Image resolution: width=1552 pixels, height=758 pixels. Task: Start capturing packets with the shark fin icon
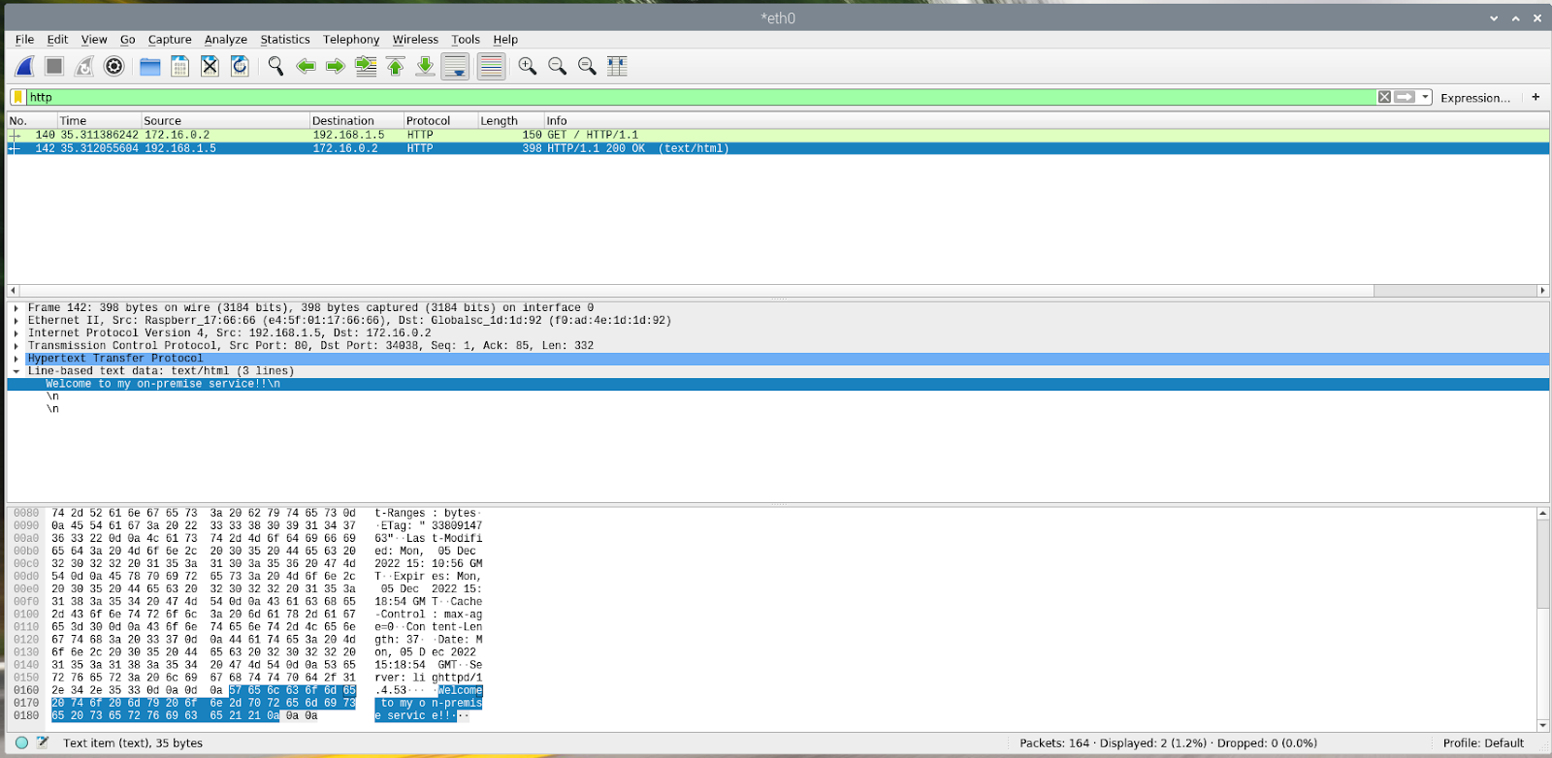pos(25,66)
